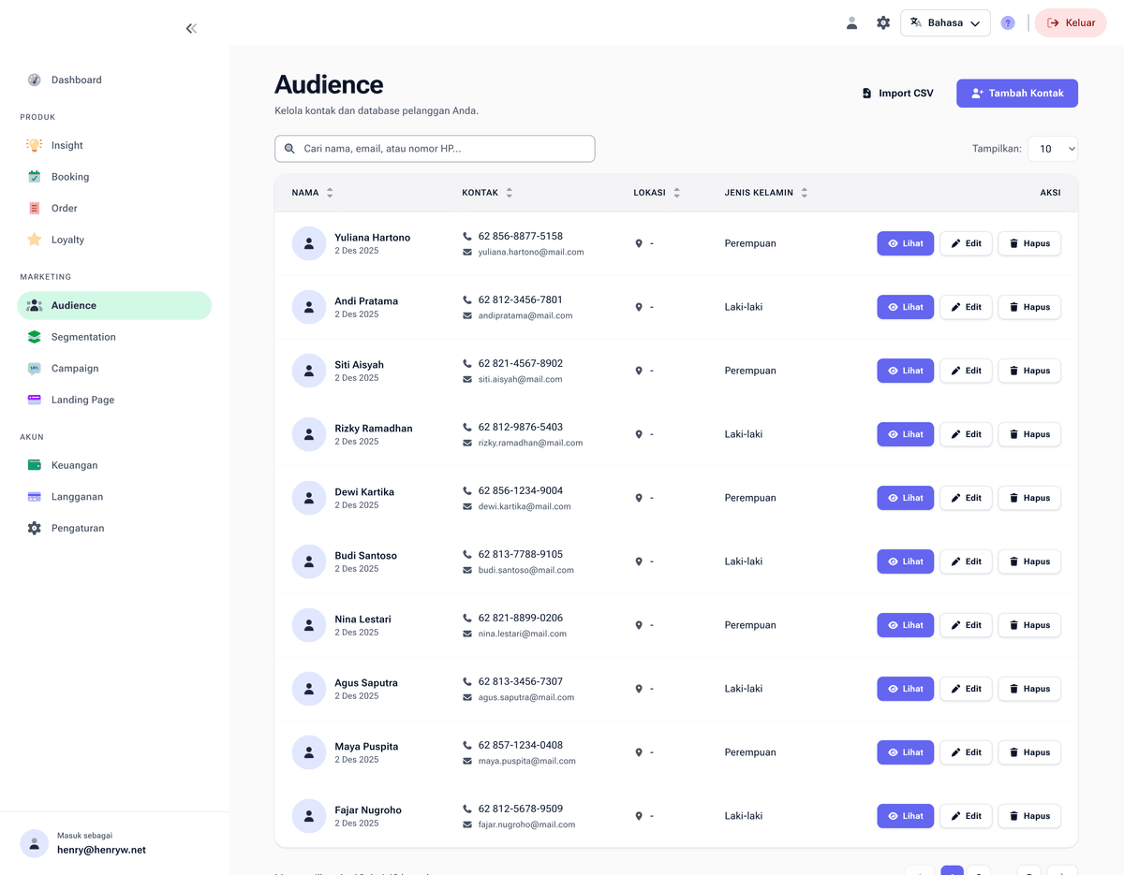Viewport: 1124px width, 875px height.
Task: Click the Tambah Kontak button
Action: (x=1016, y=93)
